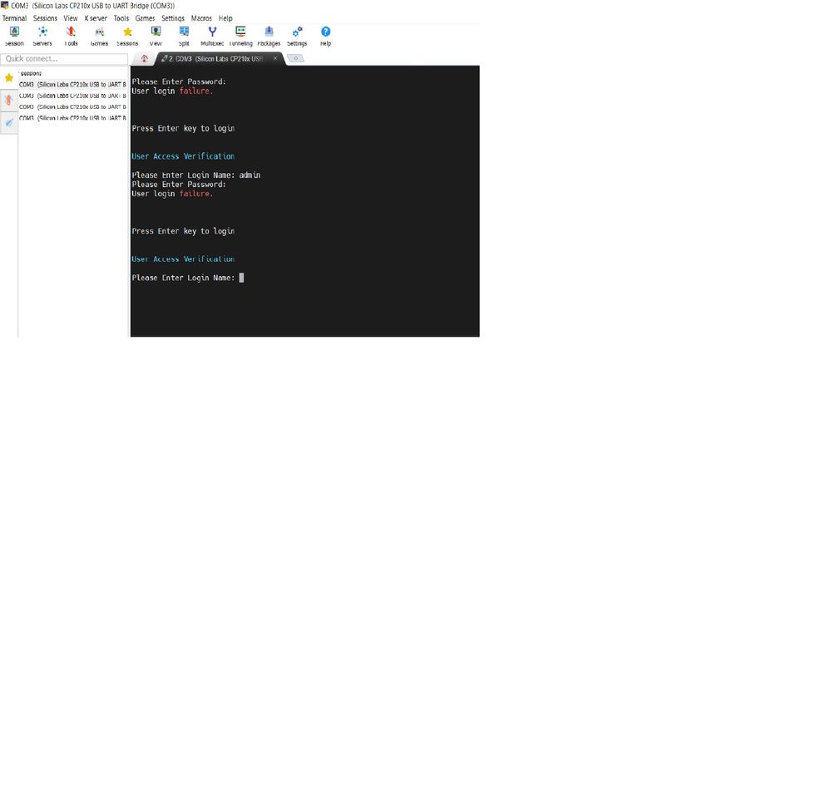Click the star favorites icon in sidebar

[x=9, y=77]
